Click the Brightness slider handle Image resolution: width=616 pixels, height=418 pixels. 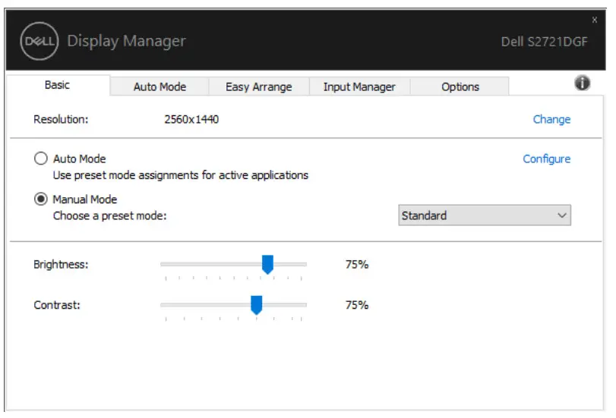coord(267,264)
